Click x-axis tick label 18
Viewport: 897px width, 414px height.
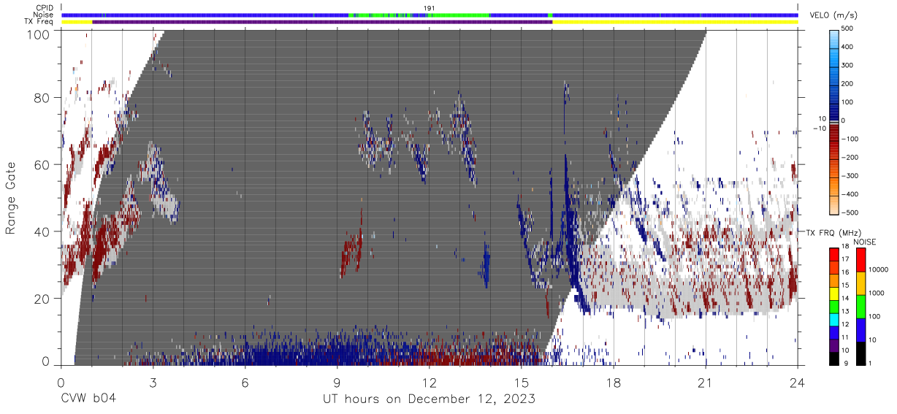613,382
